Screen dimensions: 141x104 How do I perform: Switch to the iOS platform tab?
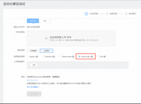[x=45, y=21]
